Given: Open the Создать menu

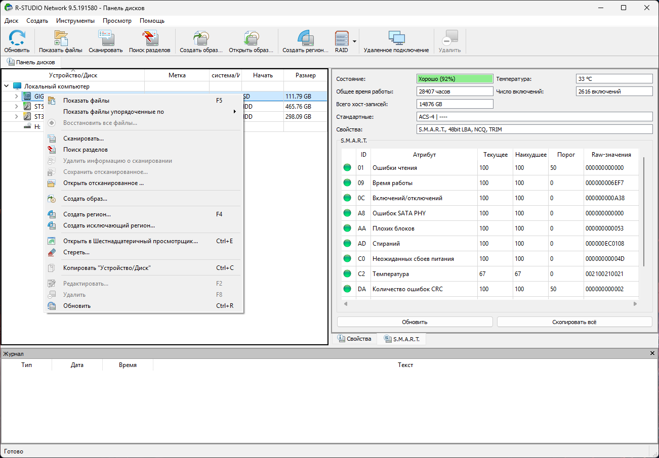Looking at the screenshot, I should 37,21.
